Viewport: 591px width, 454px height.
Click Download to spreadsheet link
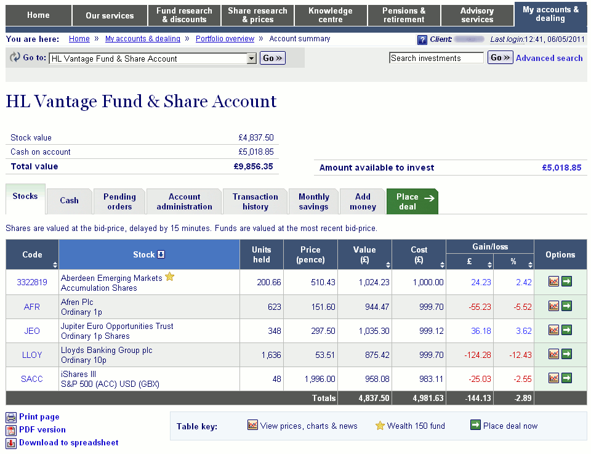[68, 443]
